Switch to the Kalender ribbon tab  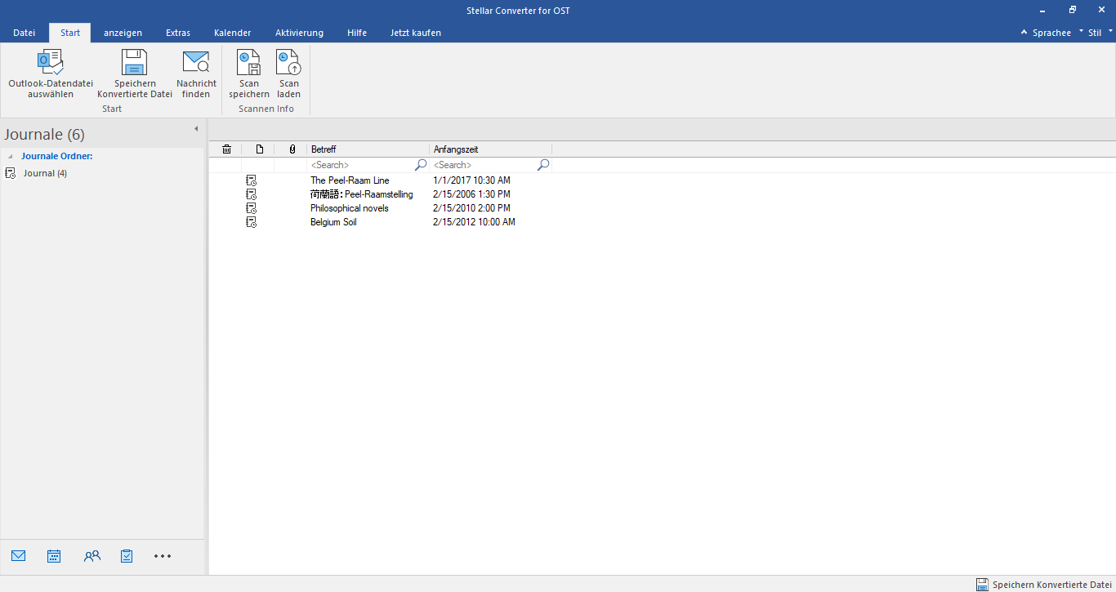[232, 33]
